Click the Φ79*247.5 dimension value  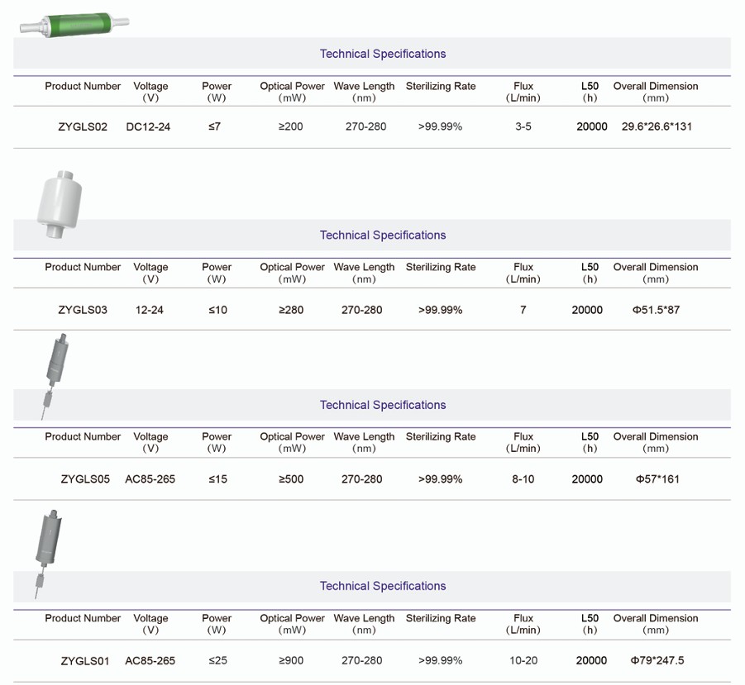pyautogui.click(x=657, y=661)
